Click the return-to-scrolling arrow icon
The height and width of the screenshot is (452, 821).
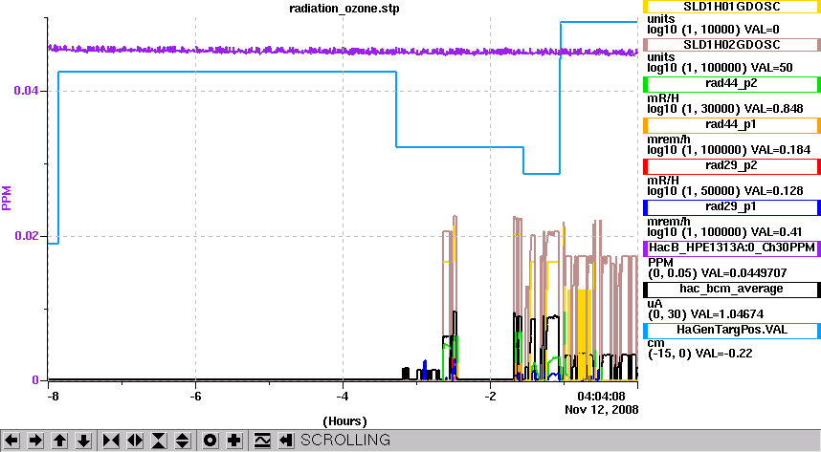pos(285,441)
